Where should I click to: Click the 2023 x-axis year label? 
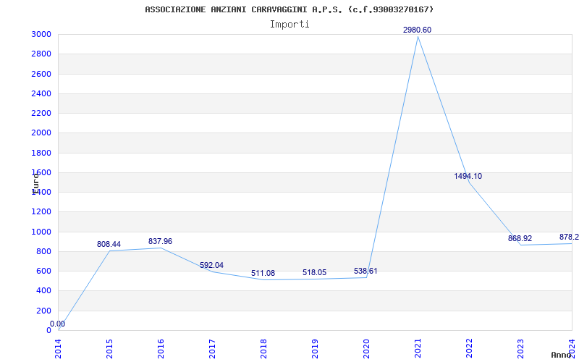(520, 348)
